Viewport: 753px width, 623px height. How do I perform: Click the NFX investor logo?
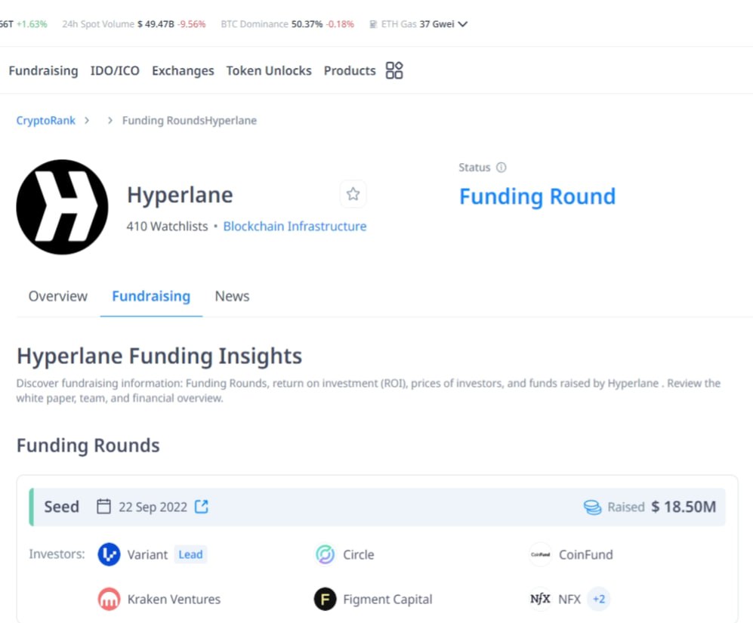540,599
